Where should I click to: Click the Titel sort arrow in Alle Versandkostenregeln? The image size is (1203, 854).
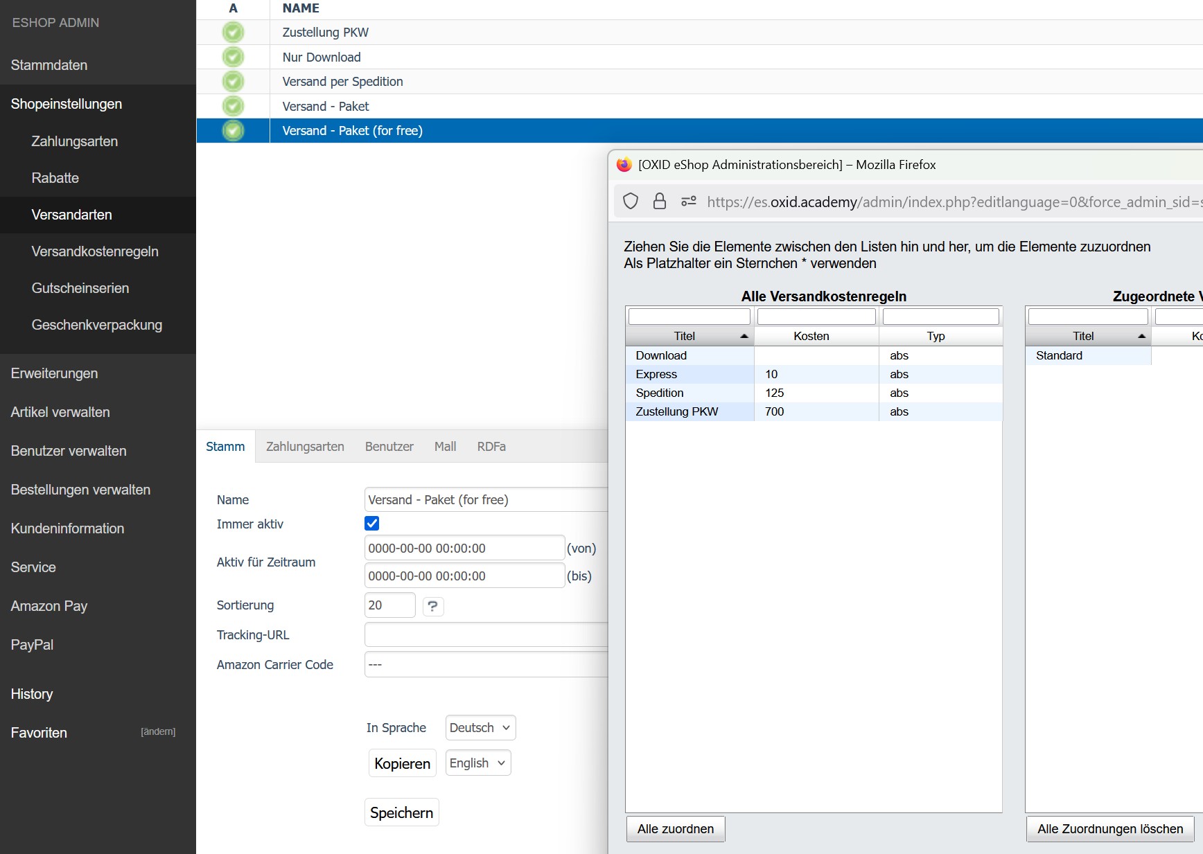[x=744, y=336]
